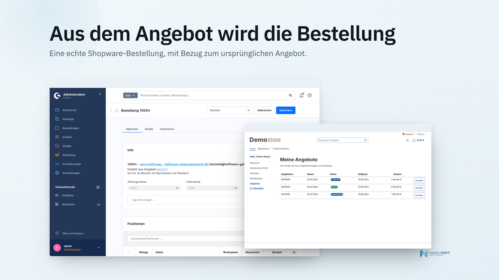Viewport: 499px width, 280px height.
Task: Click the In Bearbeitung badge for AG10002
Action: tap(337, 194)
